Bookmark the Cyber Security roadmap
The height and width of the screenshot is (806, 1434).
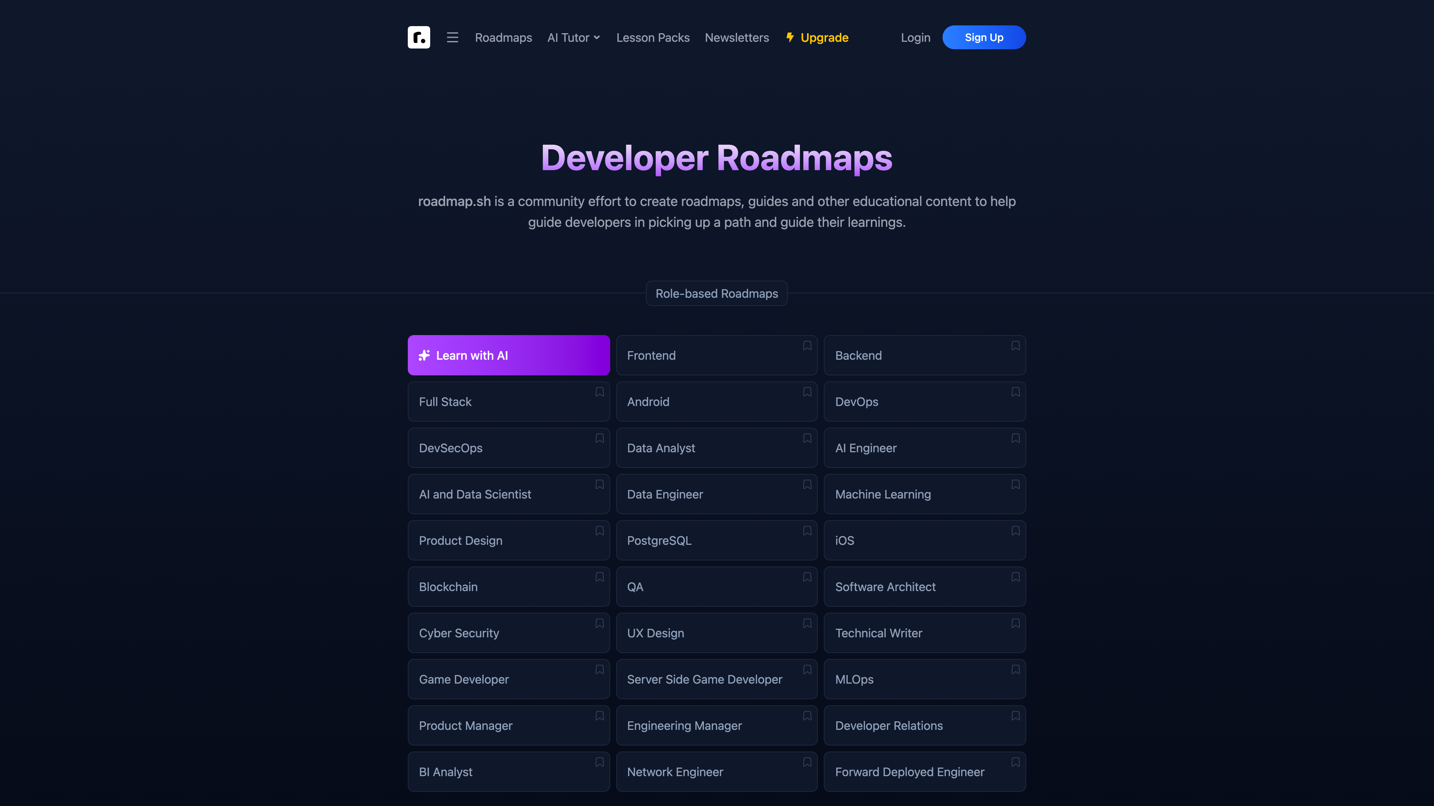[x=599, y=623]
